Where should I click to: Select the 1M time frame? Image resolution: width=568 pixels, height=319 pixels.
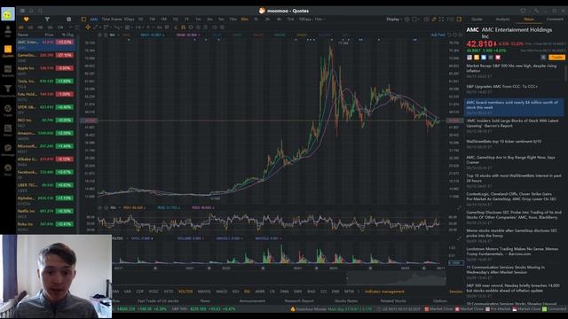click(163, 19)
